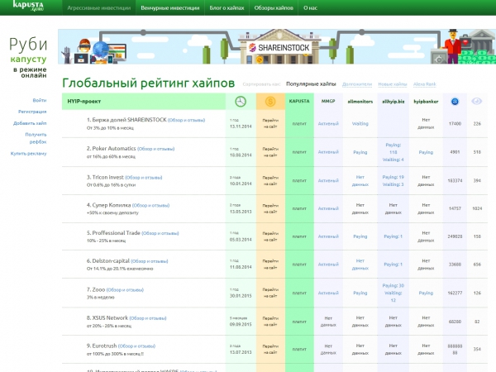The image size is (496, 372).
Task: Open Delston-capital Обзор и отзывы link
Action: (x=150, y=261)
